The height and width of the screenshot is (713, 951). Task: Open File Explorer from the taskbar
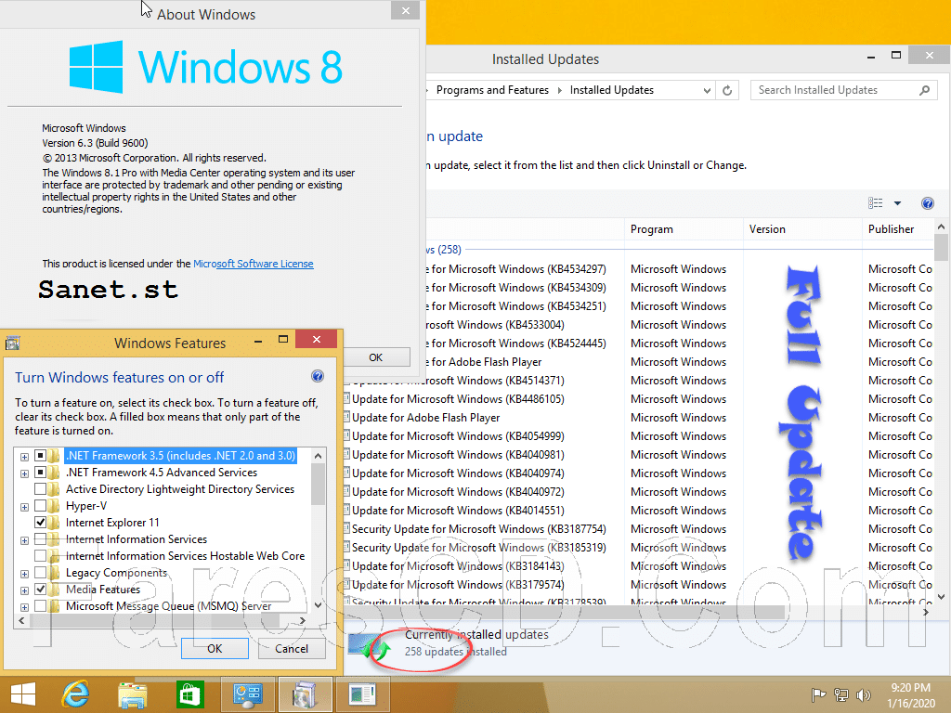pyautogui.click(x=133, y=694)
